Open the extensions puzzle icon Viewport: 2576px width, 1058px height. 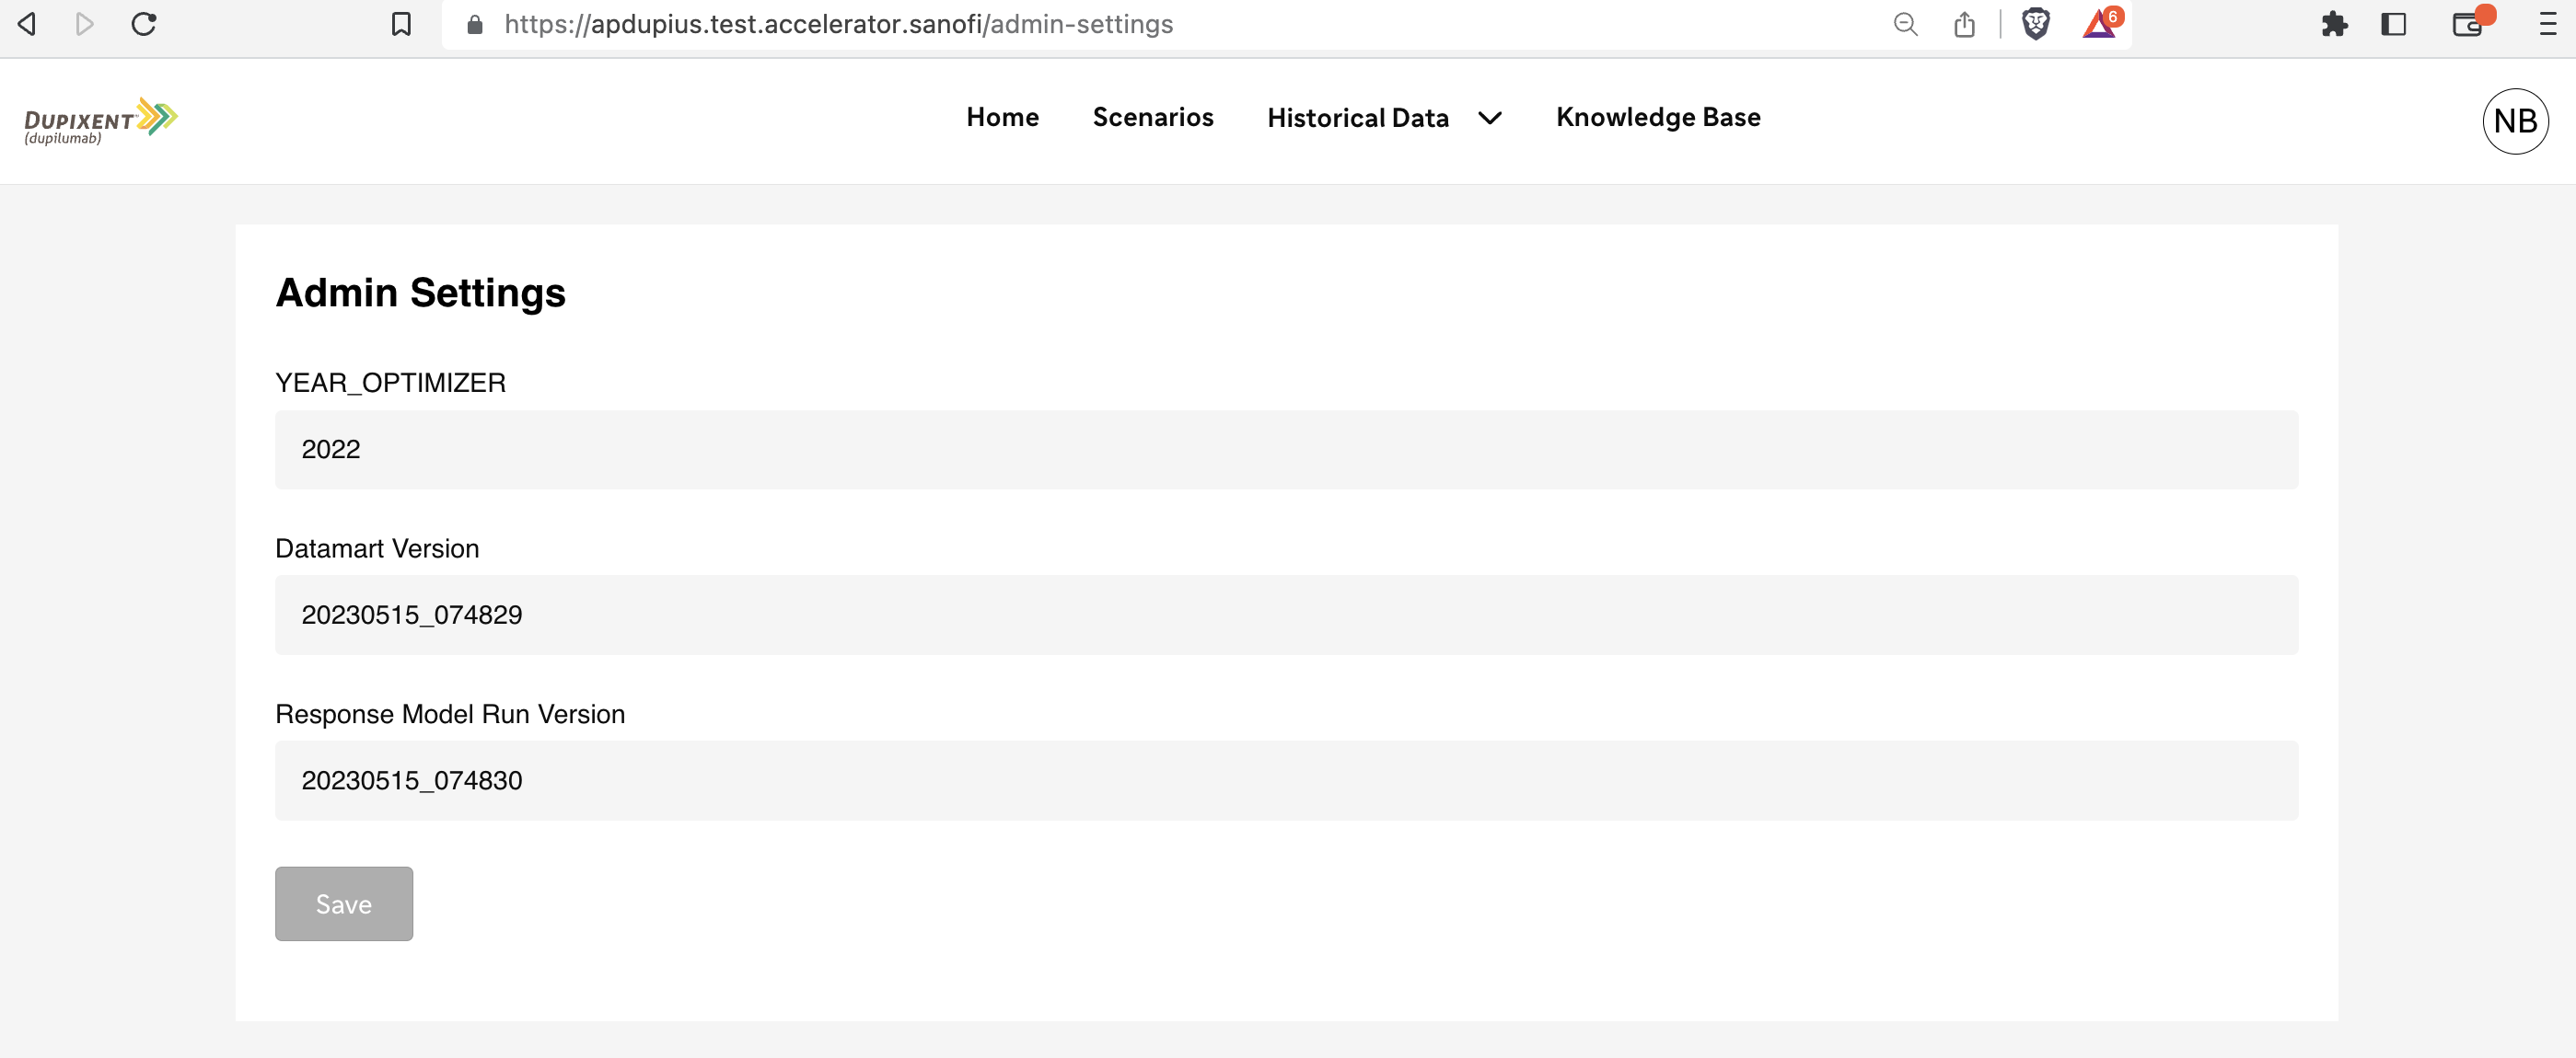pos(2334,24)
